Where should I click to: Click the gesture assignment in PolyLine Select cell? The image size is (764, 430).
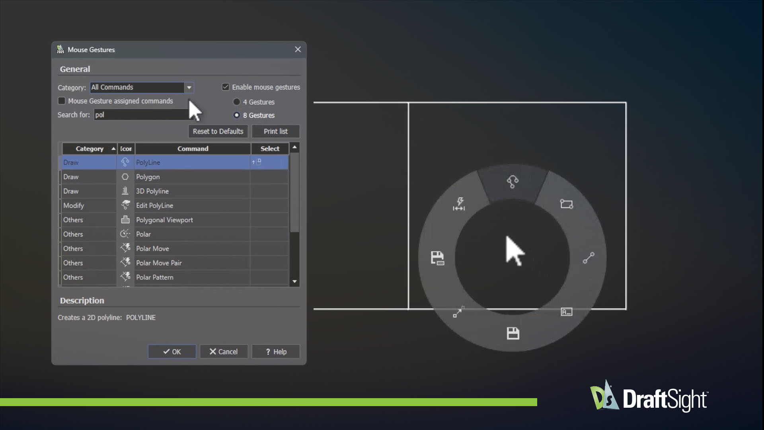coord(257,162)
